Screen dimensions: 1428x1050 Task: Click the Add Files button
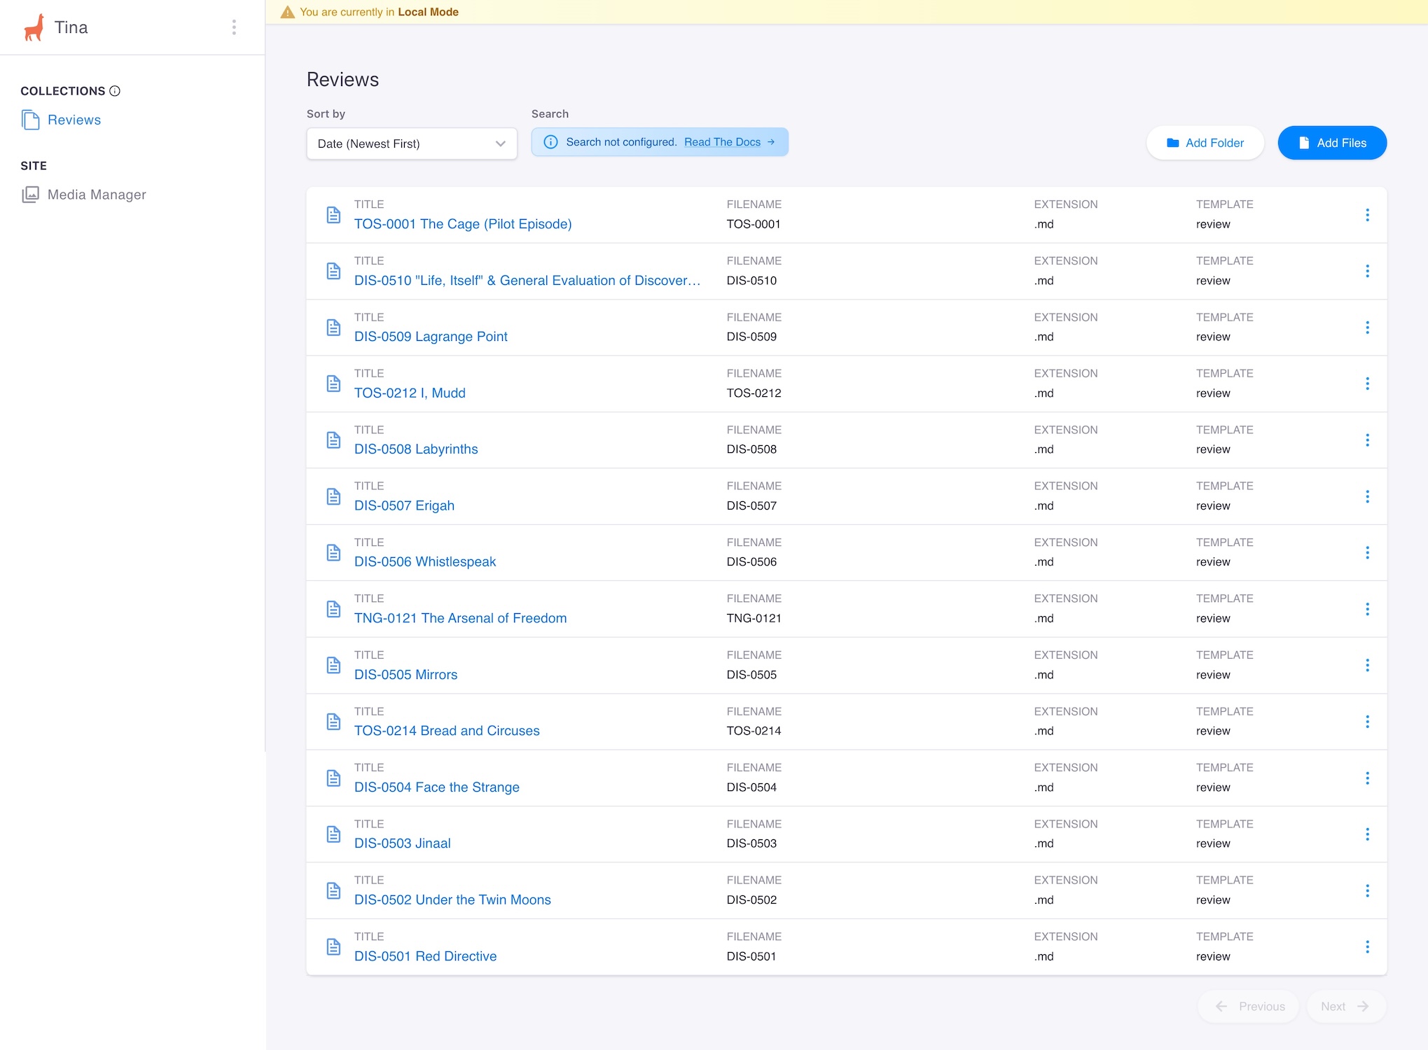point(1332,143)
